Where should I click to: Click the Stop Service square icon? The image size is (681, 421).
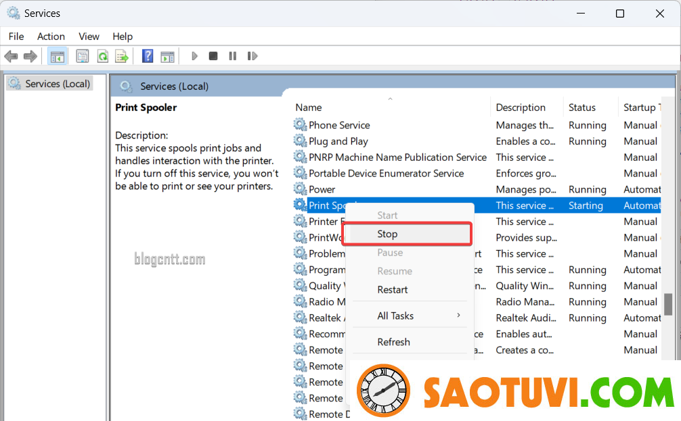pos(213,56)
